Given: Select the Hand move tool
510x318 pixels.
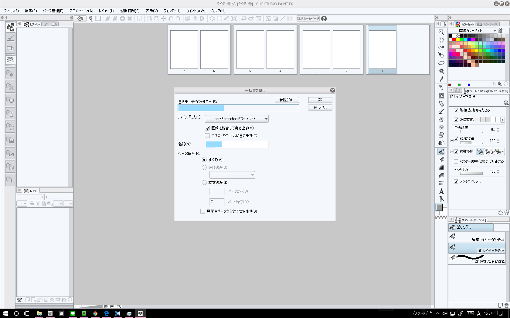Looking at the screenshot, I should click(x=441, y=40).
